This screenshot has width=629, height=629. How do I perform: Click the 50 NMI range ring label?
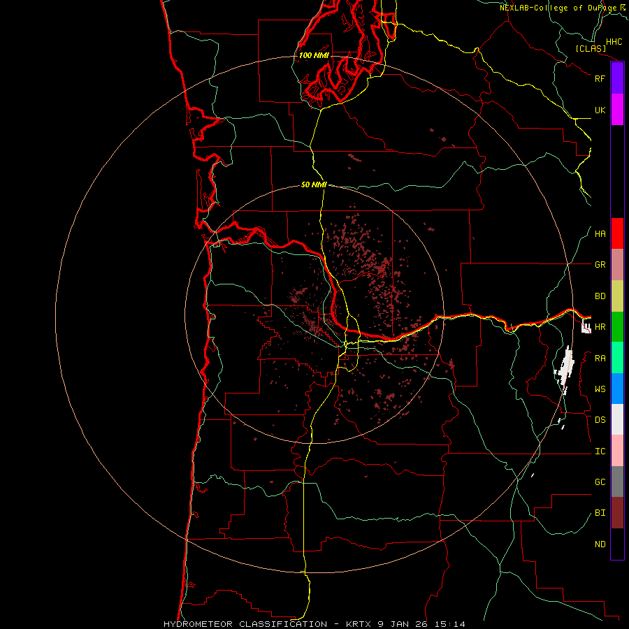click(314, 185)
